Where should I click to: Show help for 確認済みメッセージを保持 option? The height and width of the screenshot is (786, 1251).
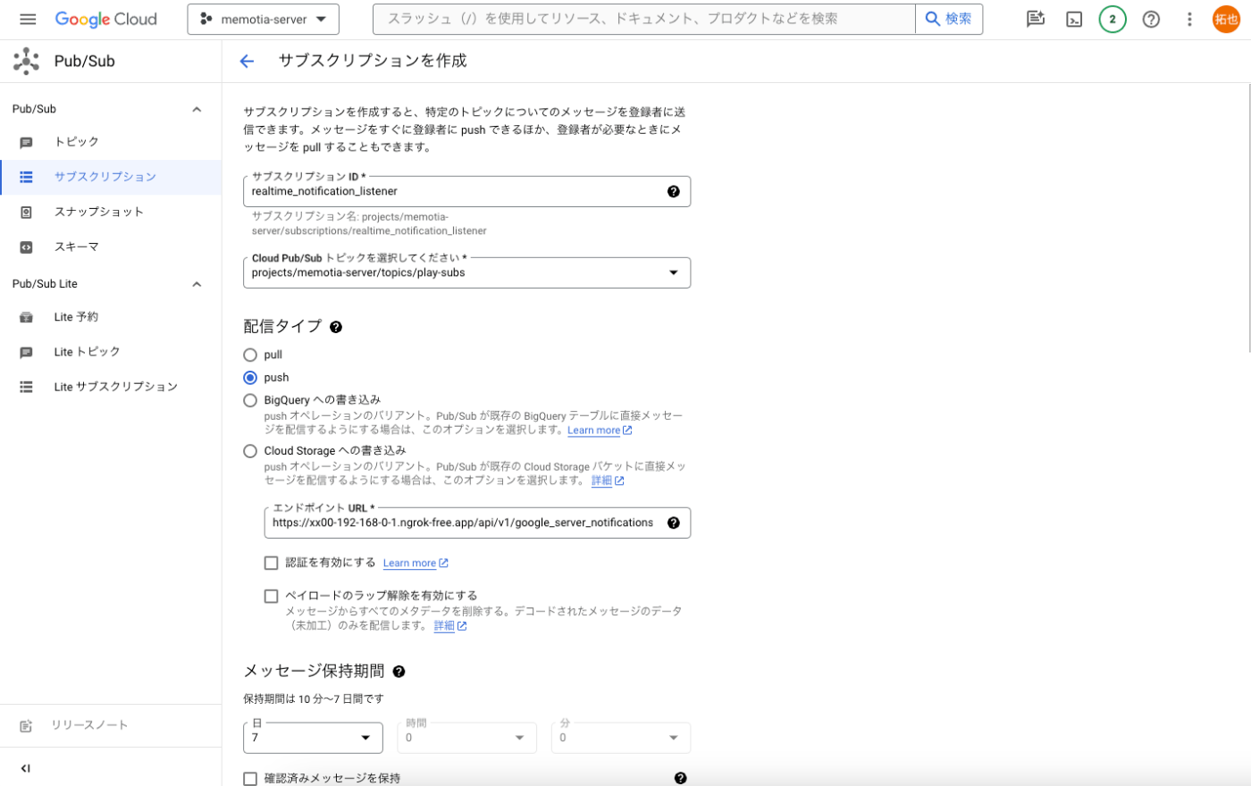[x=681, y=778]
